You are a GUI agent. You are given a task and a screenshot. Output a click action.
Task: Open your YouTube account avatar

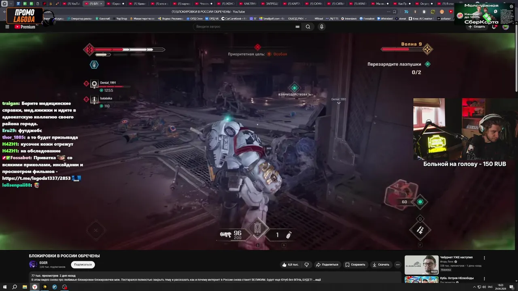pyautogui.click(x=505, y=27)
